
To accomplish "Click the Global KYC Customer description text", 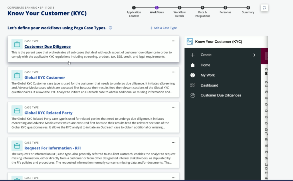I will (x=93, y=88).
